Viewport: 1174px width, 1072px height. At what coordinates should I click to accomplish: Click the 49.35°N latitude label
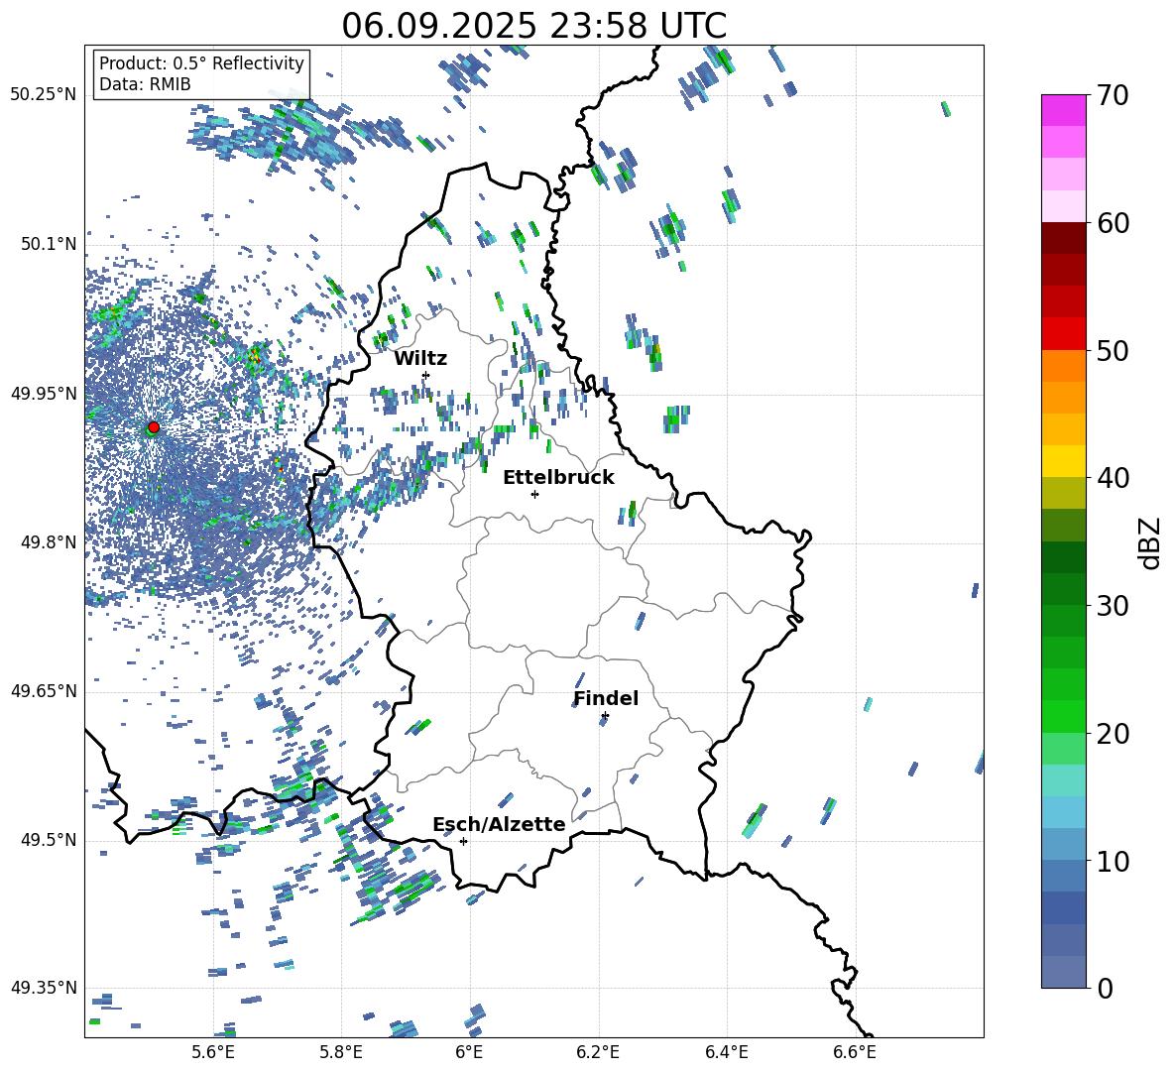(x=44, y=988)
